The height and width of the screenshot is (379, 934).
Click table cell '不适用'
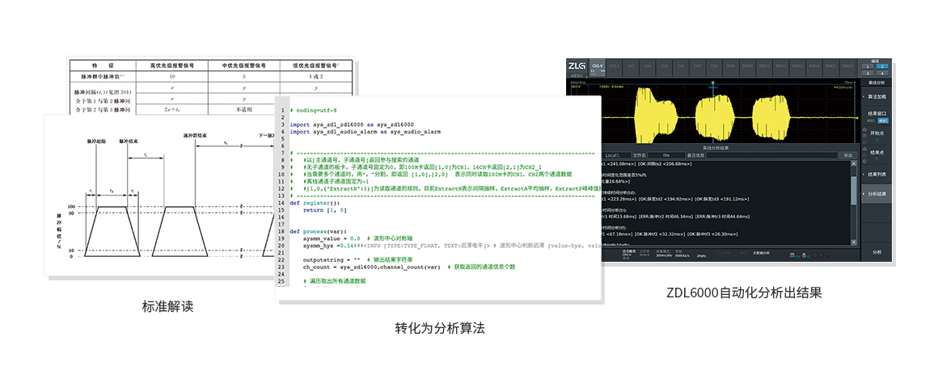click(244, 109)
